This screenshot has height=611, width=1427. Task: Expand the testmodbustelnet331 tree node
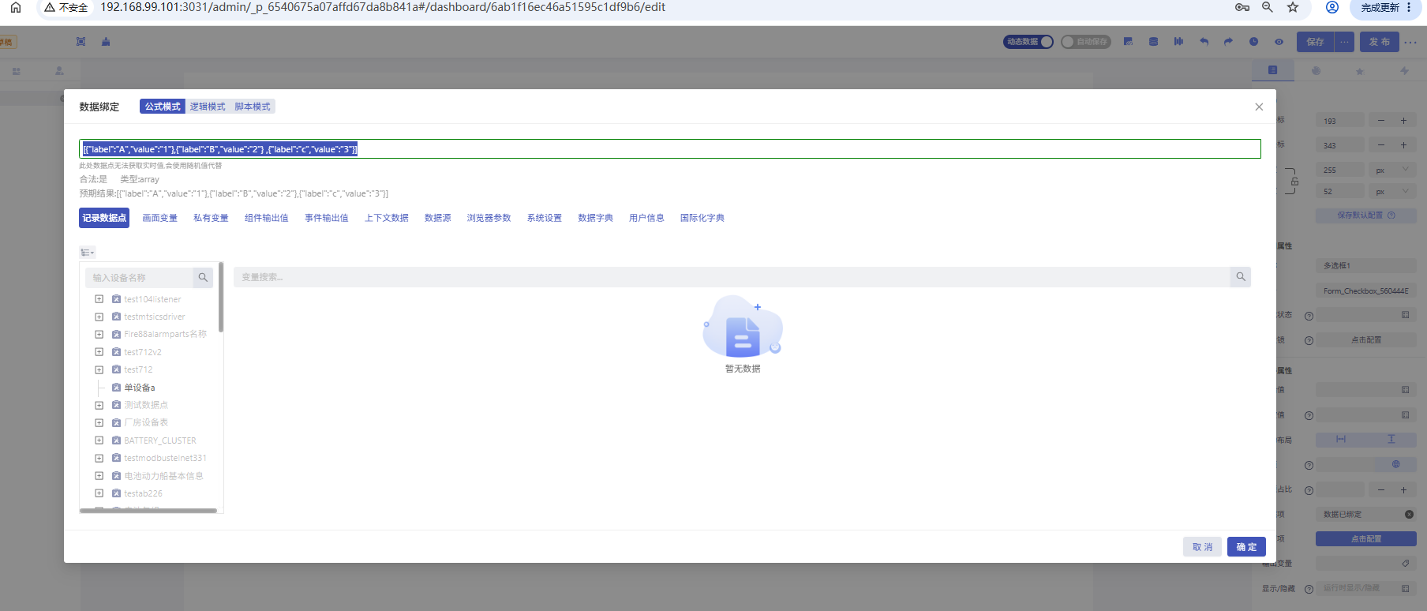(99, 458)
